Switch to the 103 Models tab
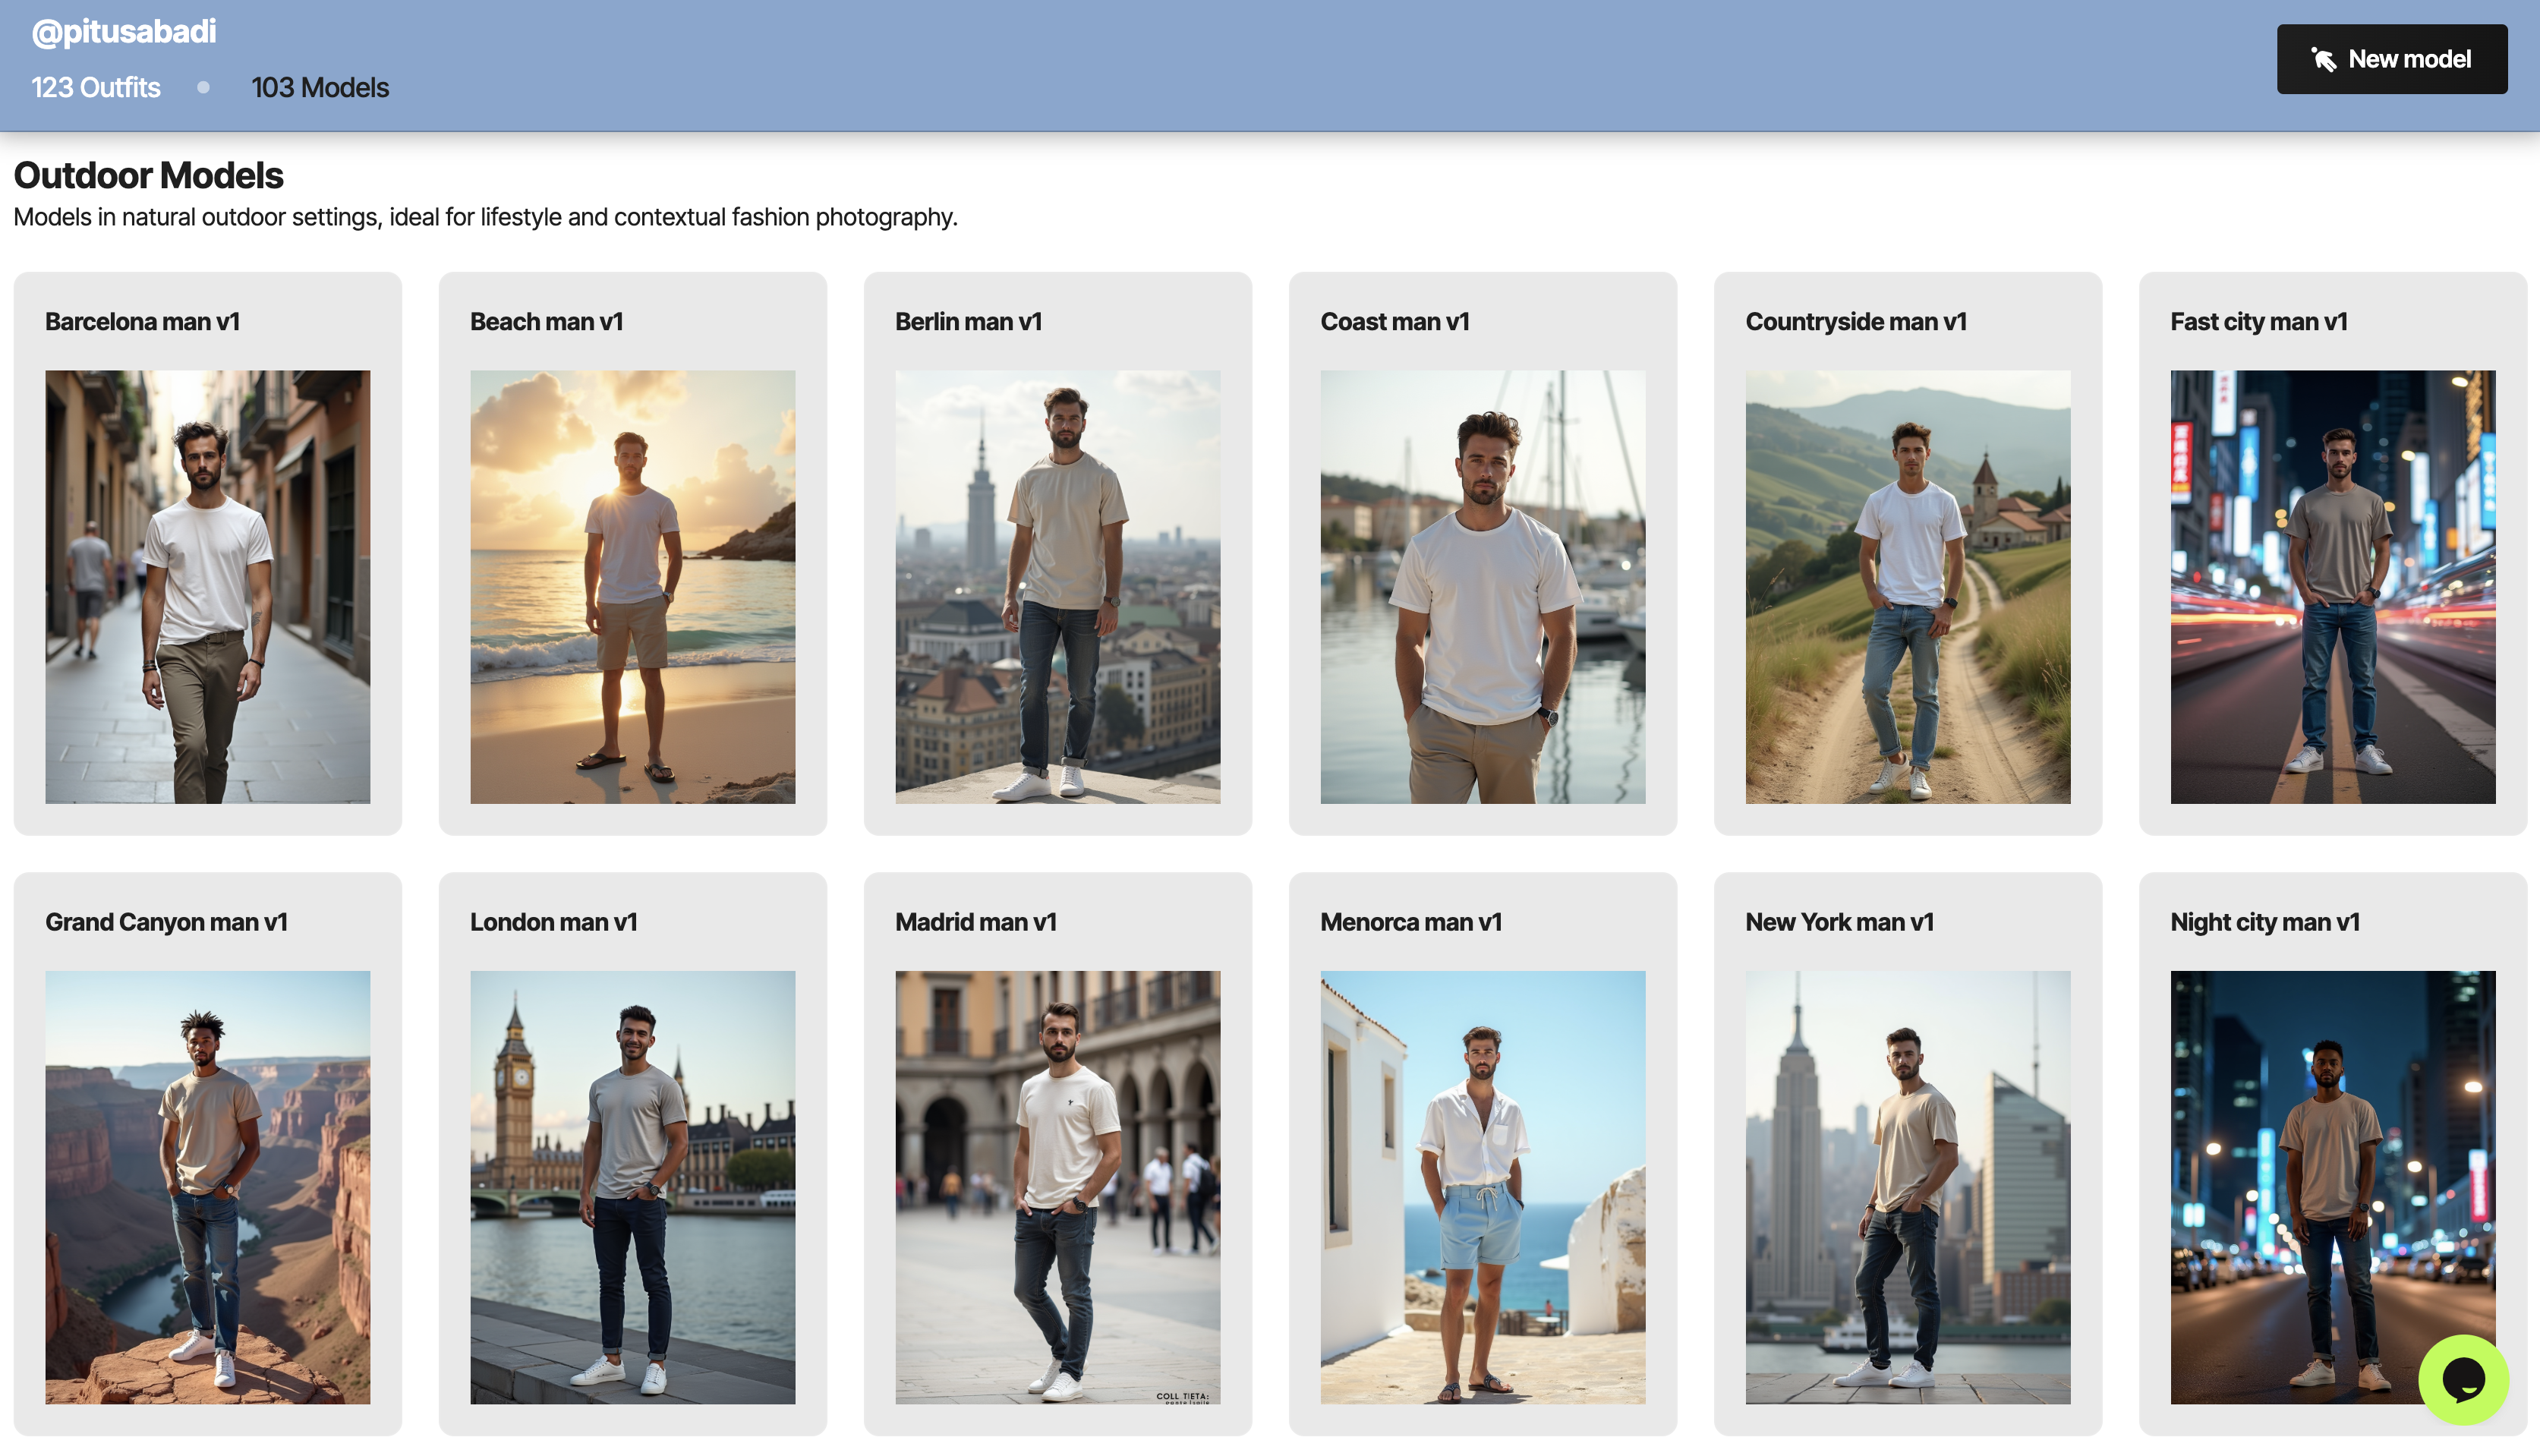 tap(320, 88)
